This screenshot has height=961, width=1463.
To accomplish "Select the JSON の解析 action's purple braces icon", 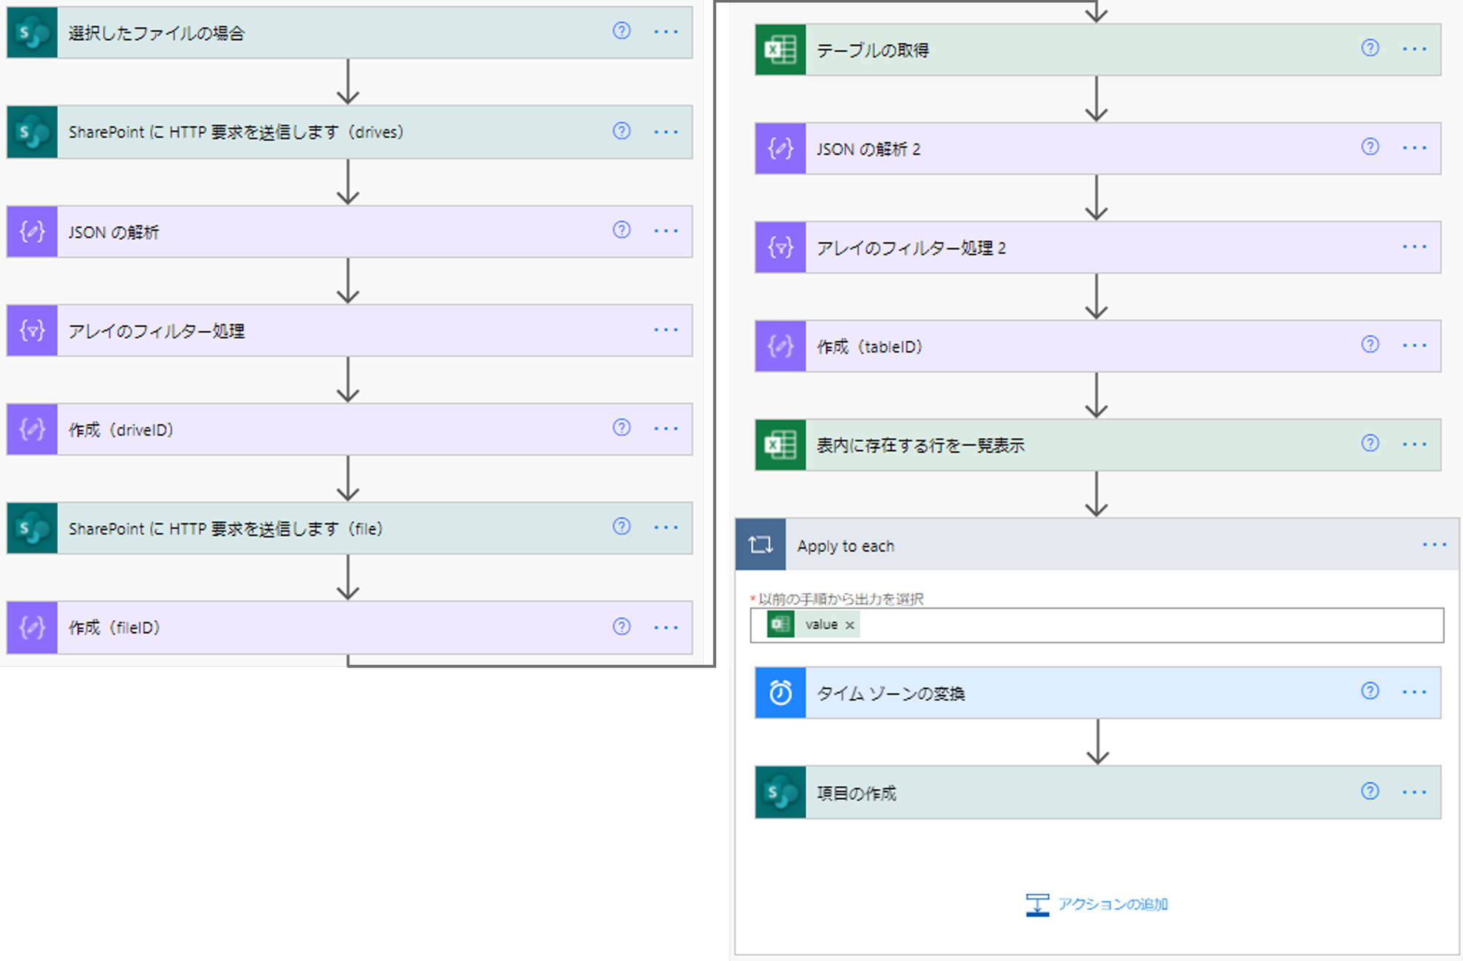I will 31,231.
